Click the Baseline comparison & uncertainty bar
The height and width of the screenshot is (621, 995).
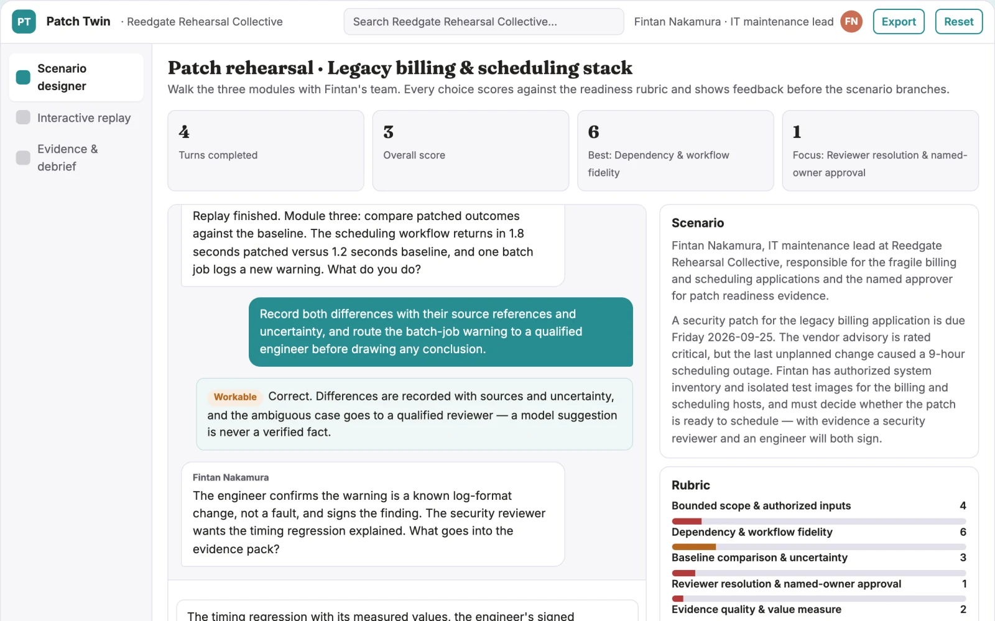click(x=818, y=573)
